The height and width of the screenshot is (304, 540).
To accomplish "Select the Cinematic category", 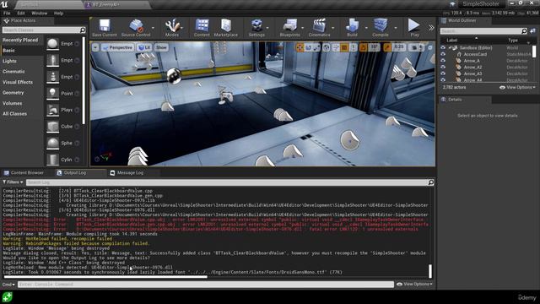I will [13, 72].
